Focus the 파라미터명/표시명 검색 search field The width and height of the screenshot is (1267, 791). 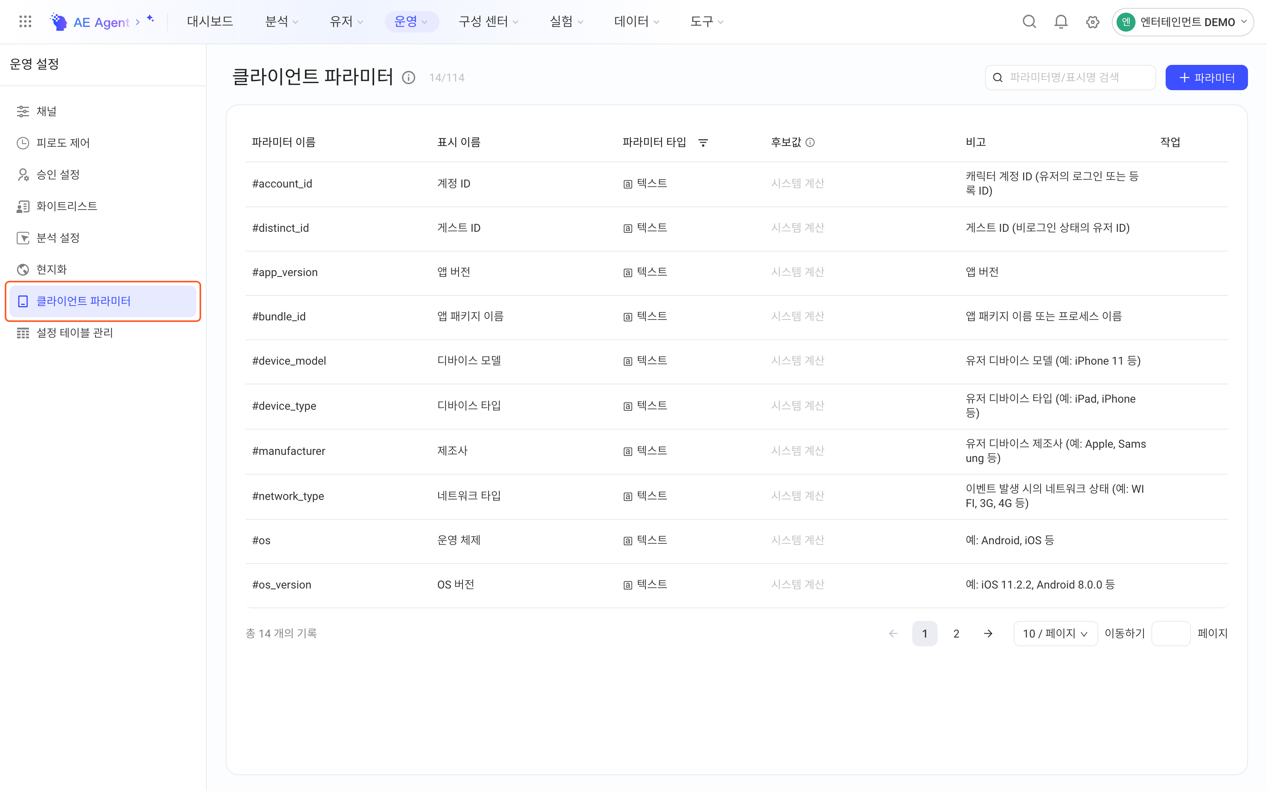pyautogui.click(x=1070, y=78)
